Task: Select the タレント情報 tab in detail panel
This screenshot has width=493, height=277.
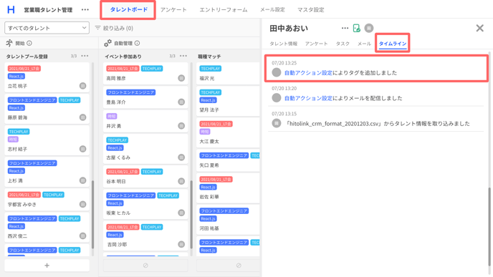Action: tap(283, 44)
